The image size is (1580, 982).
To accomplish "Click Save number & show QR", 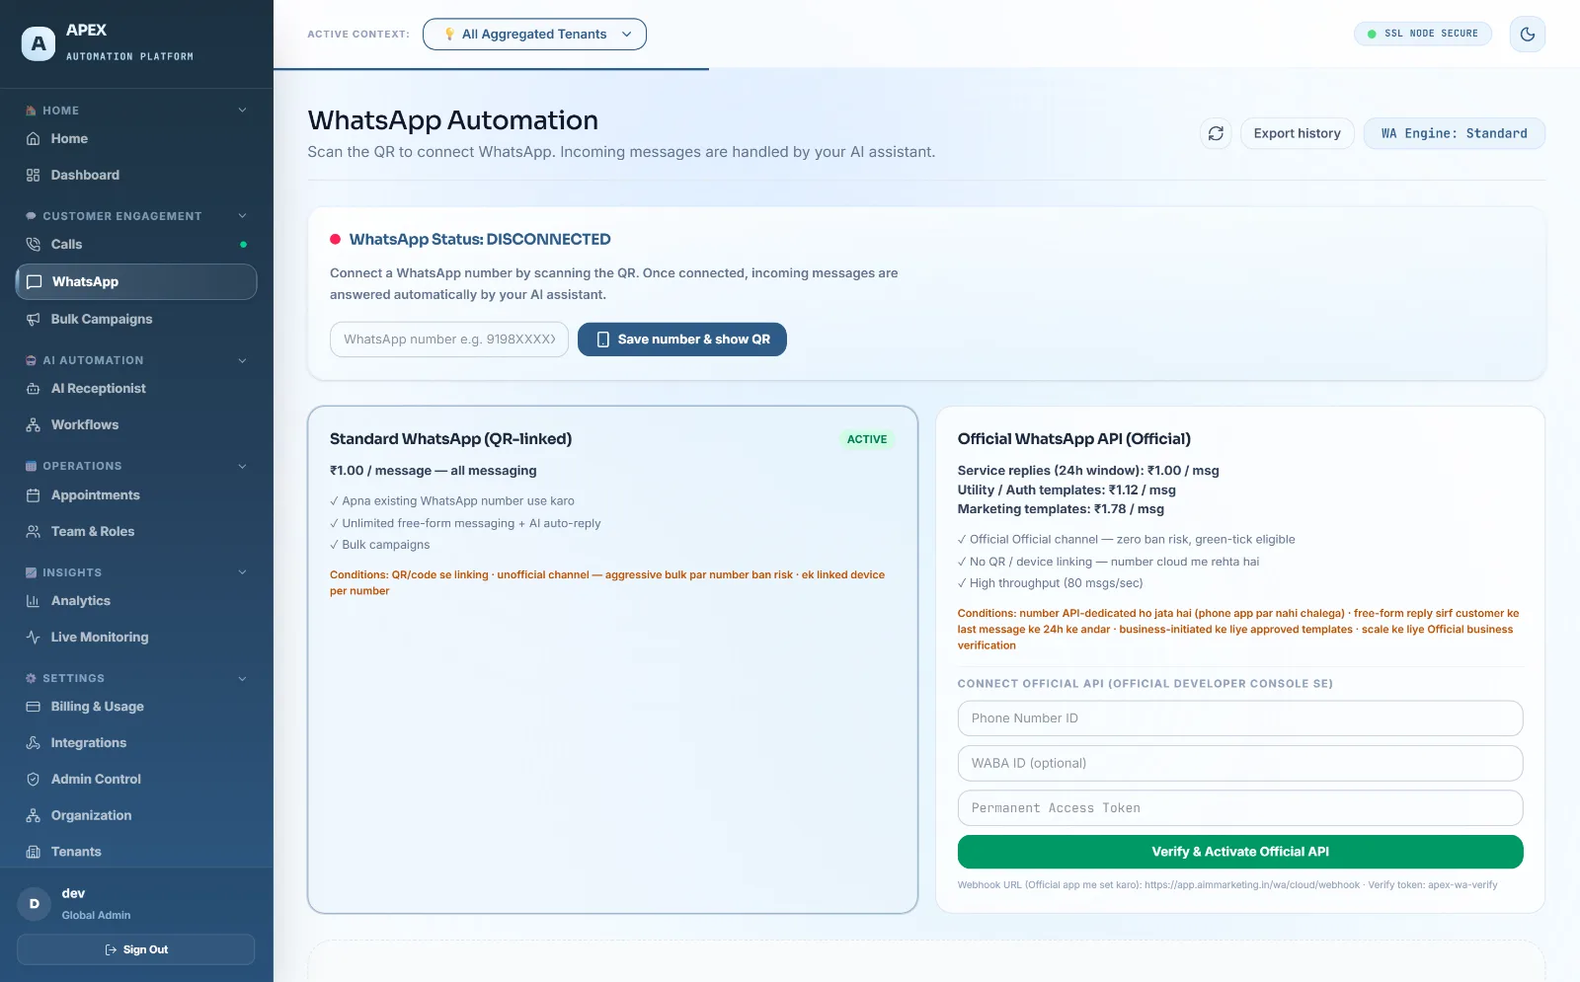I will (682, 340).
